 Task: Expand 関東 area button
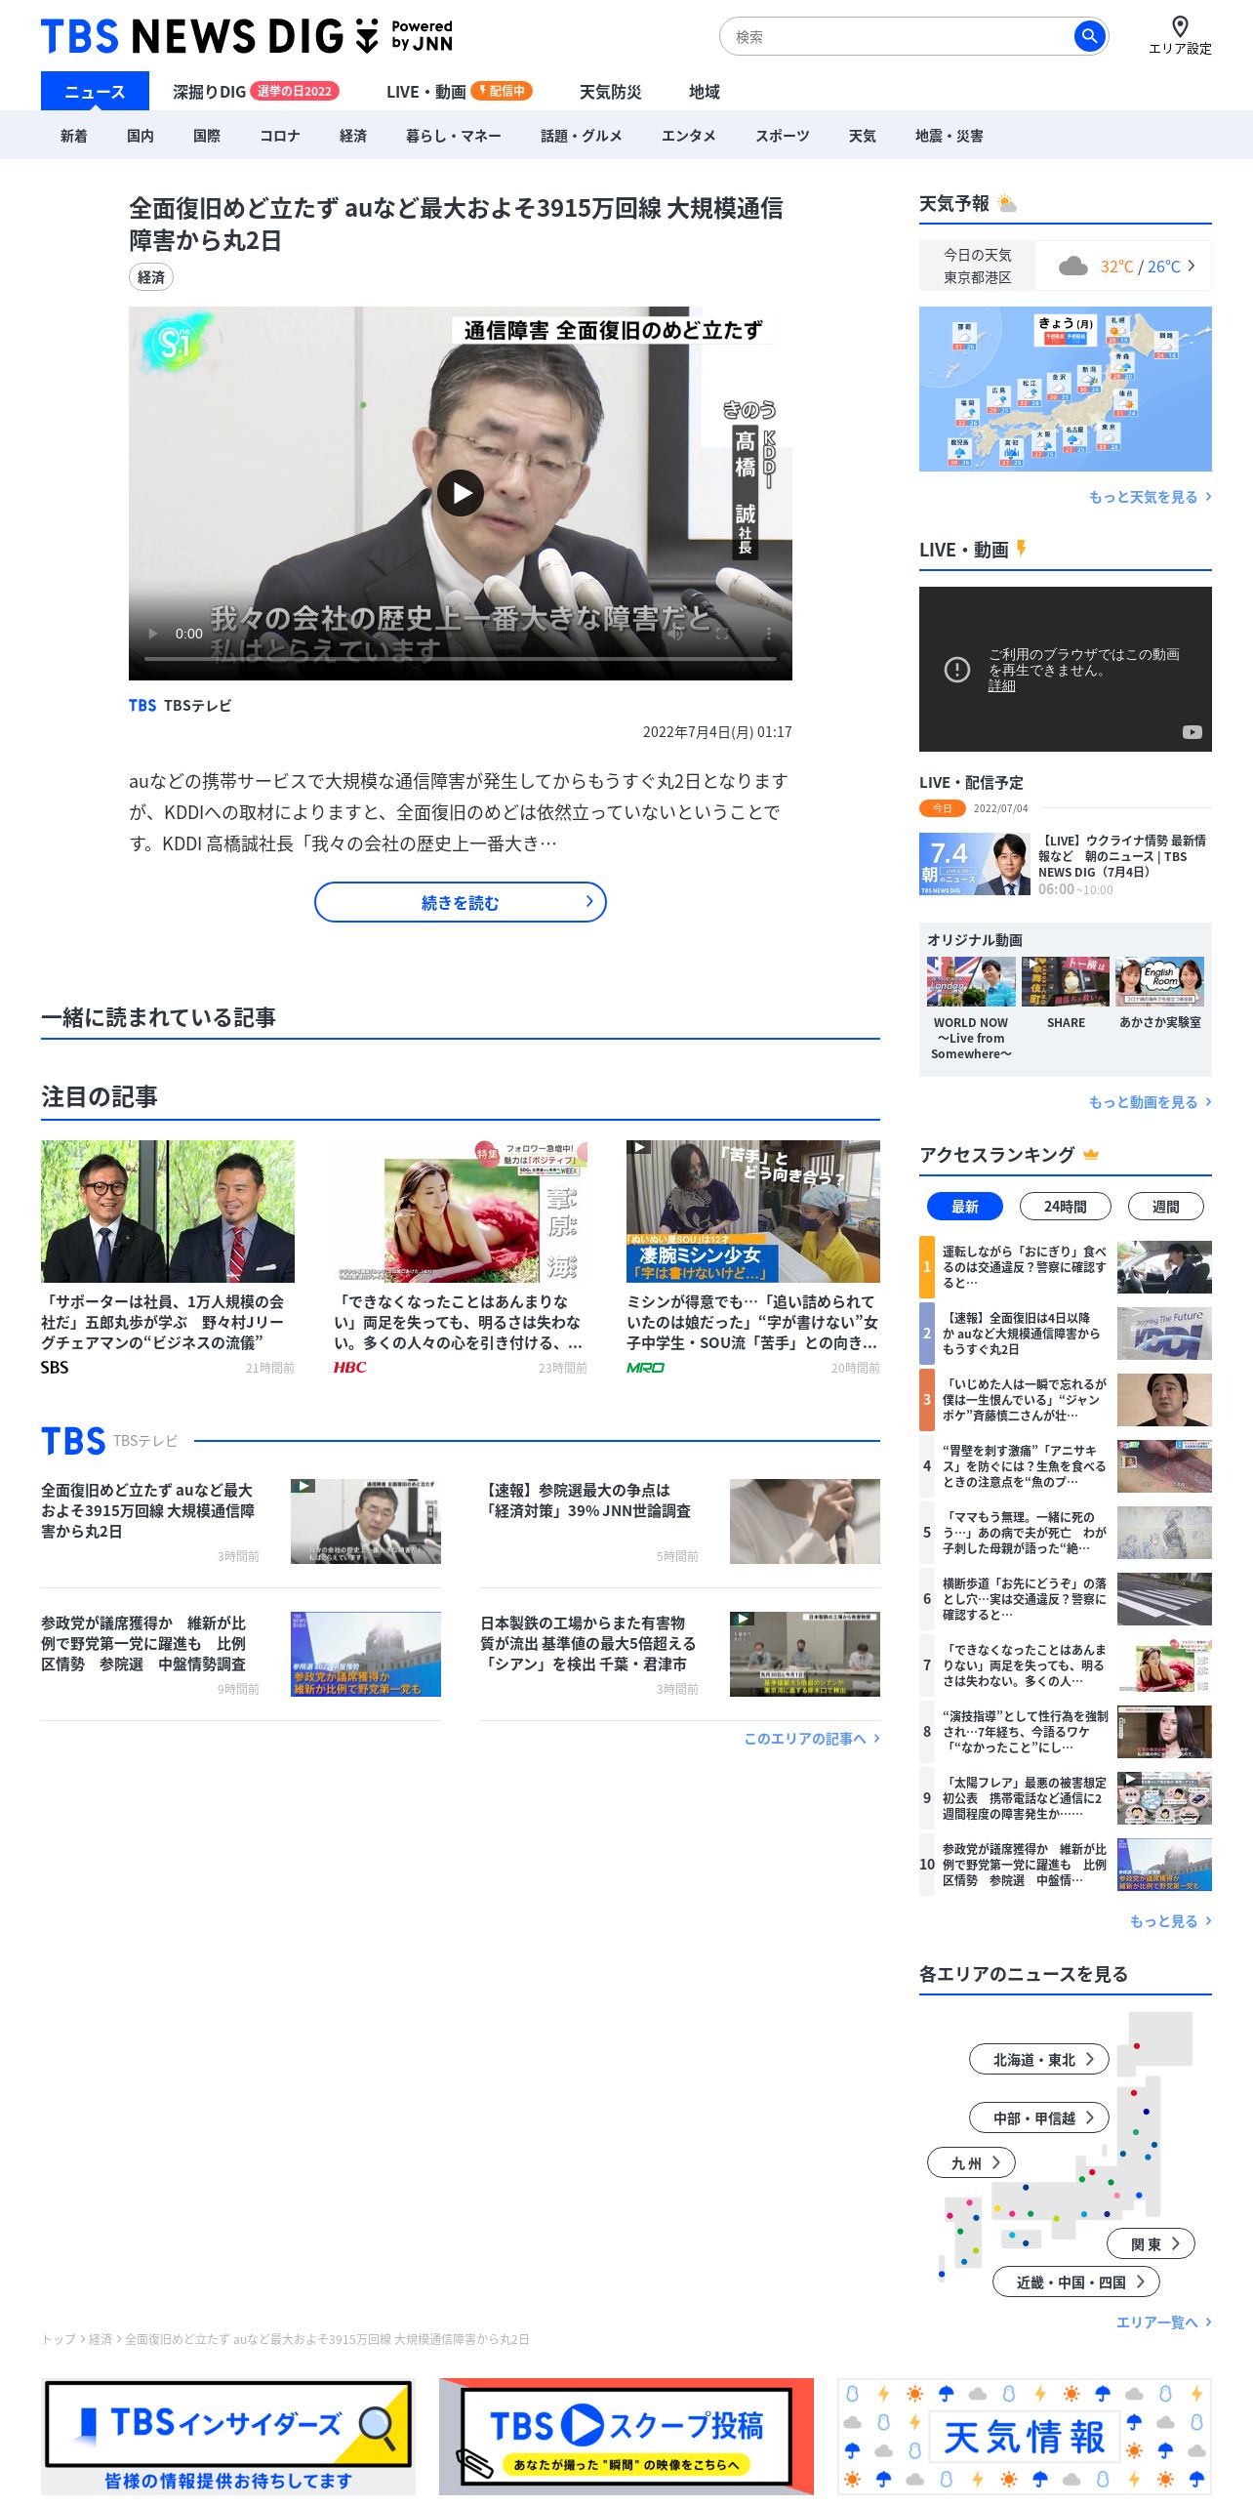pos(1151,2244)
